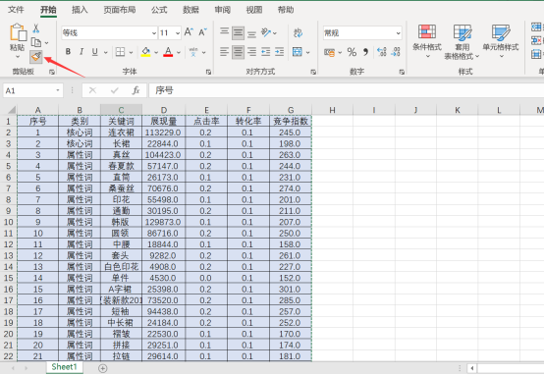
Task: Apply yellow fill color bucket
Action: 146,52
